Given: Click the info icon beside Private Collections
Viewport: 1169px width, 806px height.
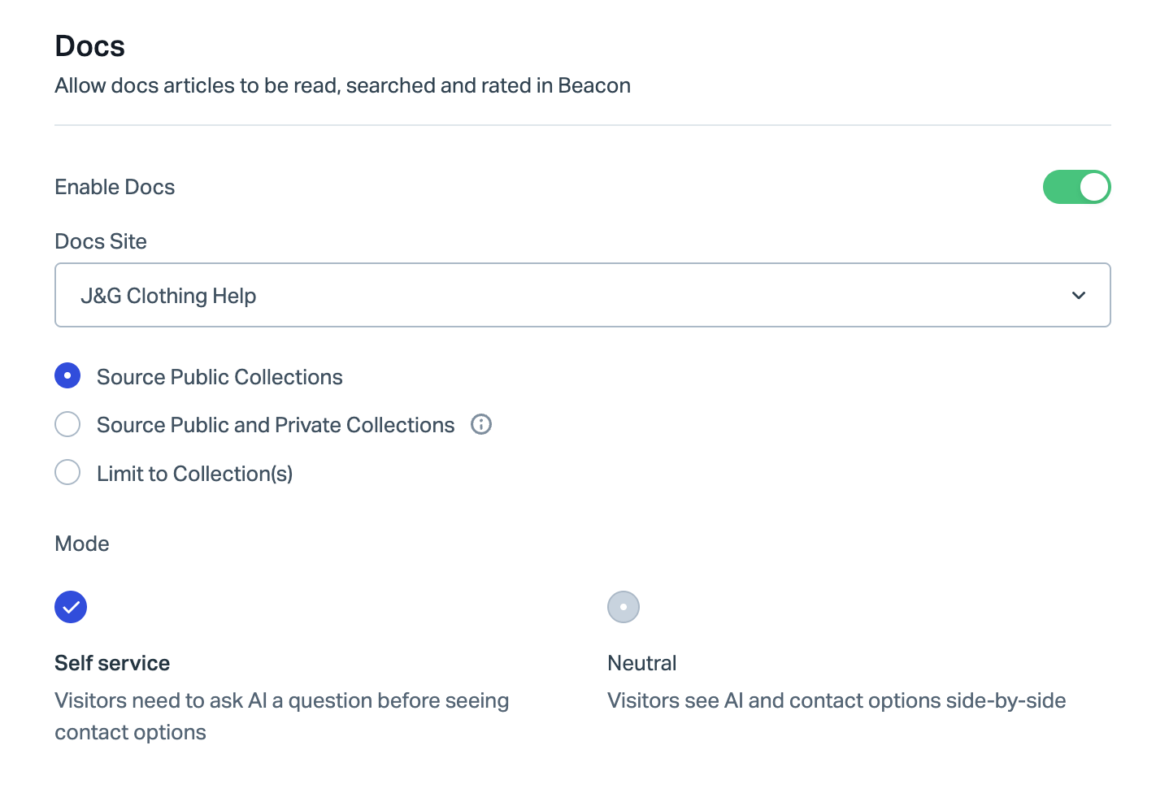Looking at the screenshot, I should (481, 424).
